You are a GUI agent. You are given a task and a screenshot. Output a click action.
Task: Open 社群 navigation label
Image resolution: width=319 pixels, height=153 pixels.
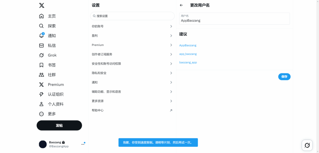tap(52, 75)
